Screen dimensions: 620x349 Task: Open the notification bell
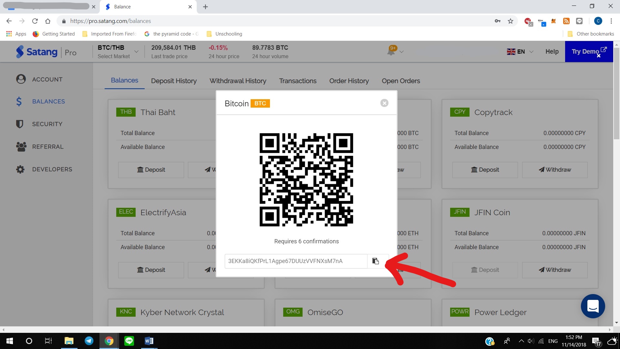(x=392, y=50)
